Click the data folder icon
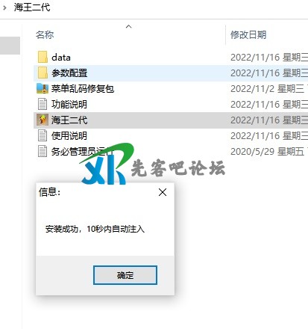308x329 pixels. (43, 57)
